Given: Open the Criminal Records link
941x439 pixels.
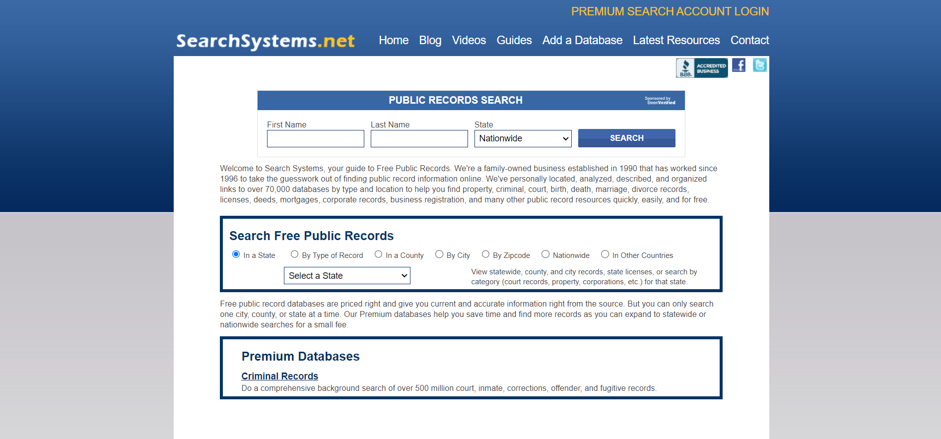Looking at the screenshot, I should point(279,376).
